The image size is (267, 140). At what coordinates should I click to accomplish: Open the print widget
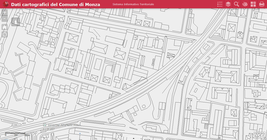[x=262, y=4]
